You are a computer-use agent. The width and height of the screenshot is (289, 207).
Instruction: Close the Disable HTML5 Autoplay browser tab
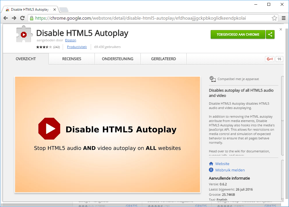[x=55, y=10]
